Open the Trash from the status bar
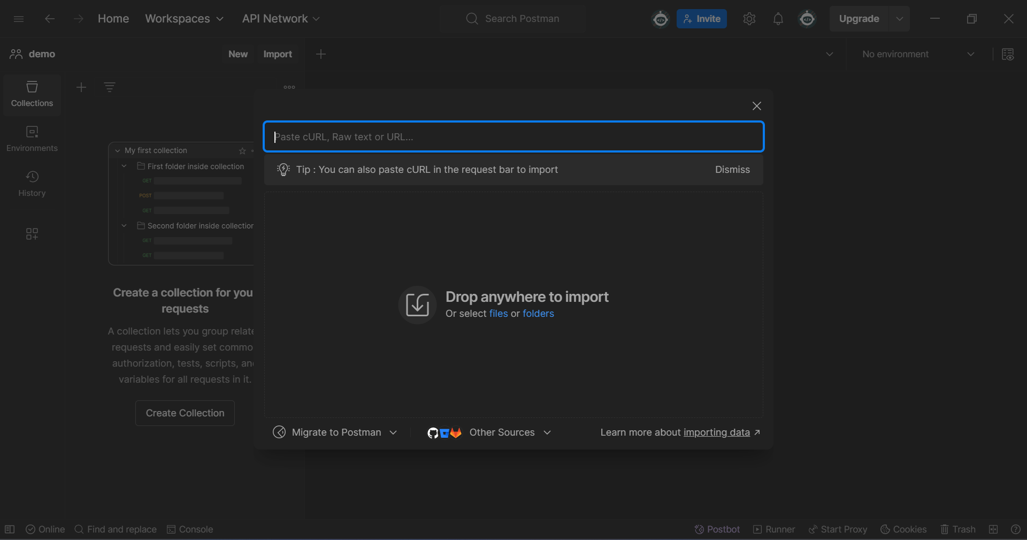Image resolution: width=1027 pixels, height=540 pixels. click(x=958, y=529)
